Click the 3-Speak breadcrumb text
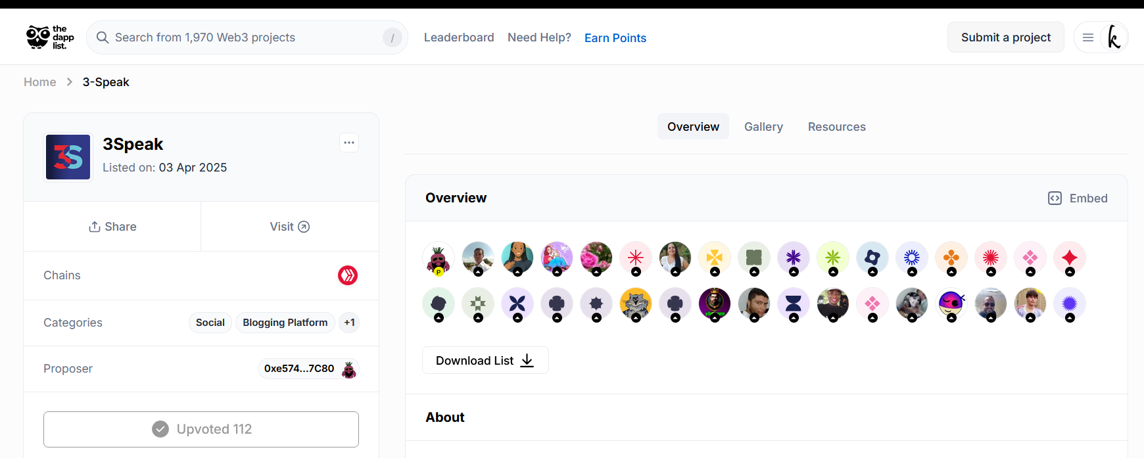Screen dimensions: 1144x458 (x=106, y=82)
